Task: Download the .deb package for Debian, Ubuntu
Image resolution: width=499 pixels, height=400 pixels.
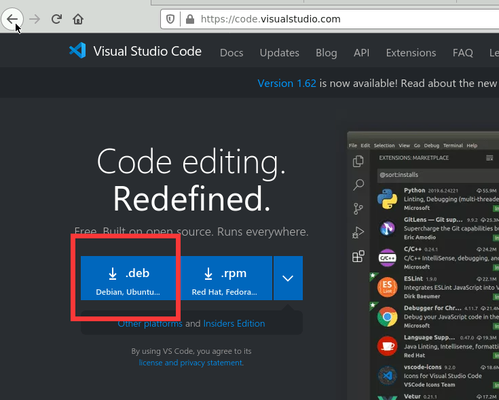Action: [128, 278]
